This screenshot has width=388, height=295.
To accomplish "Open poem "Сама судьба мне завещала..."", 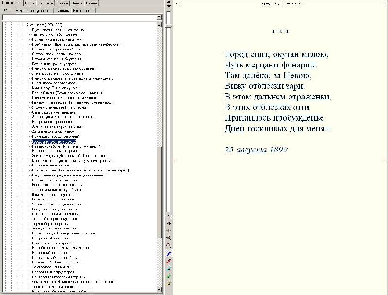I will 54,112.
